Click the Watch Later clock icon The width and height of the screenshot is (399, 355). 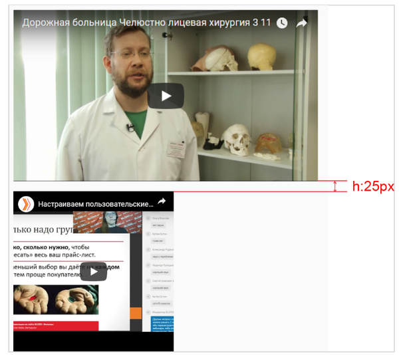282,23
